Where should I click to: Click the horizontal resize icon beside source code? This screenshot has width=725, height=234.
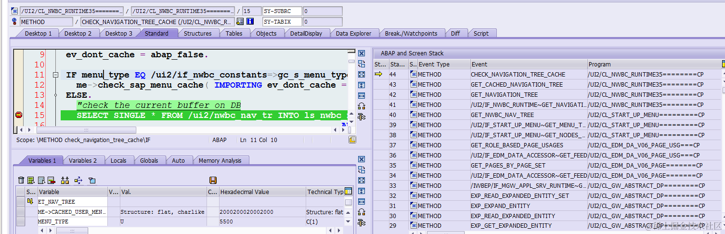pyautogui.click(x=362, y=96)
